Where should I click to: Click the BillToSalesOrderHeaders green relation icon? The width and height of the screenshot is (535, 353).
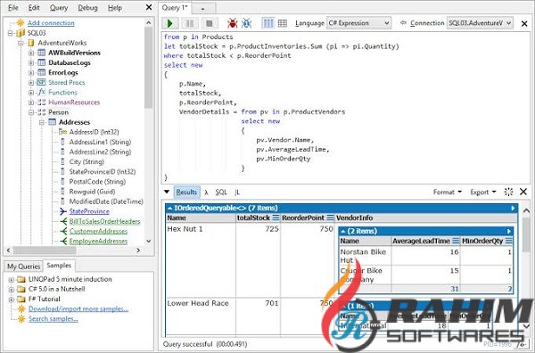click(x=63, y=221)
